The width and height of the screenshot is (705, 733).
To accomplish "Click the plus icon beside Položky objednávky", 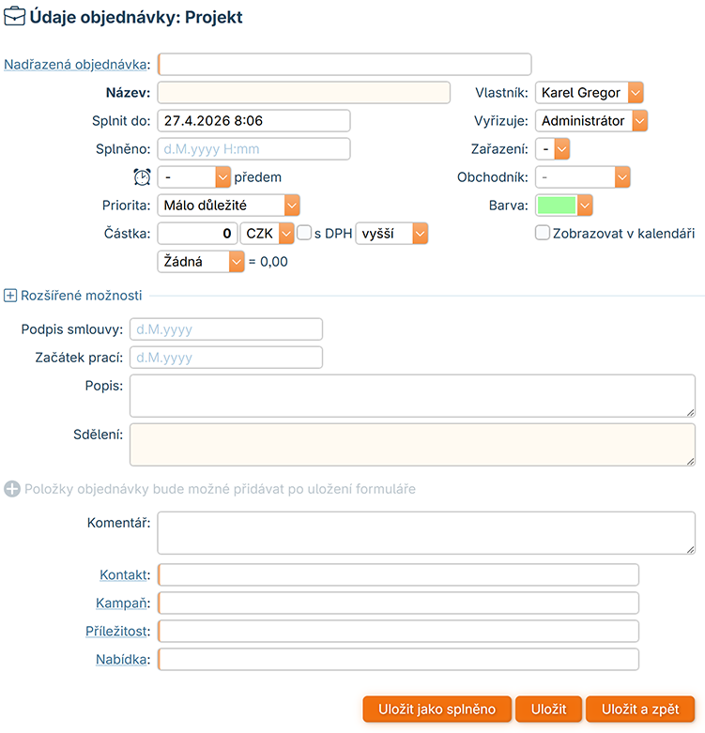I will click(x=12, y=489).
